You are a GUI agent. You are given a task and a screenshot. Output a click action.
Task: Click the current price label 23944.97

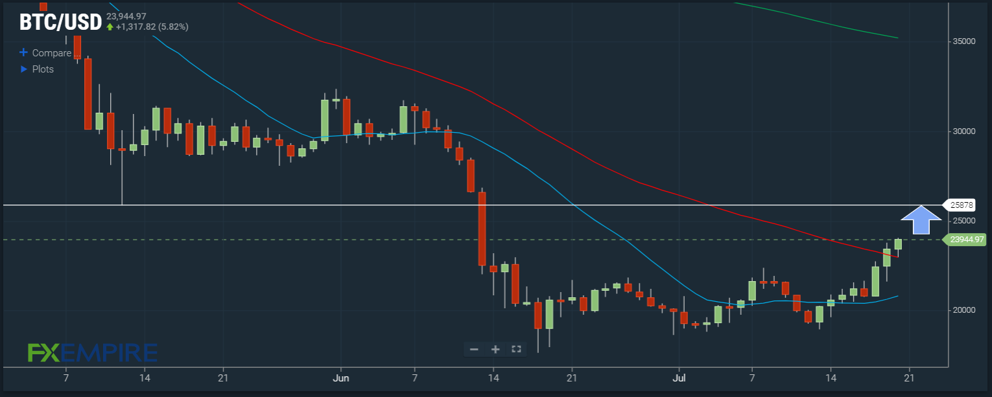click(x=966, y=240)
